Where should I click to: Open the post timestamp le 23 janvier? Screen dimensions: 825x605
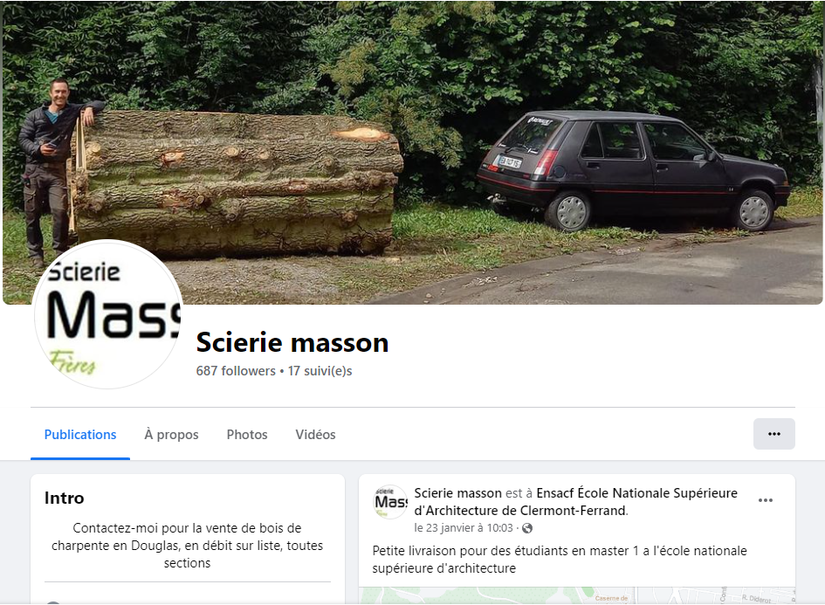tap(463, 527)
